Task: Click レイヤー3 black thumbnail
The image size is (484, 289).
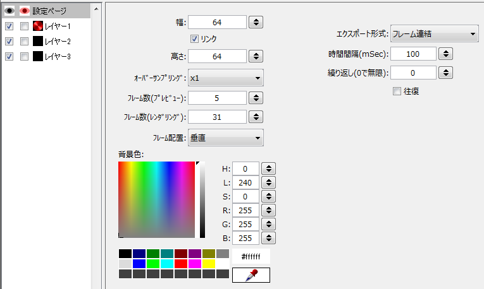Action: pos(38,56)
